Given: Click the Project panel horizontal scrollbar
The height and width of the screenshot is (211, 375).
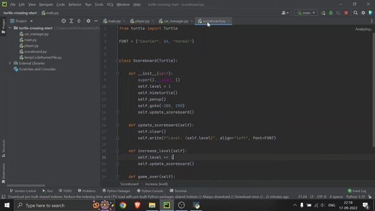Looking at the screenshot, I should (x=26, y=185).
